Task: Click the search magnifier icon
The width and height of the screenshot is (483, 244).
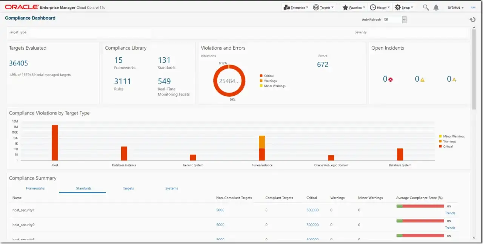Action: click(426, 8)
